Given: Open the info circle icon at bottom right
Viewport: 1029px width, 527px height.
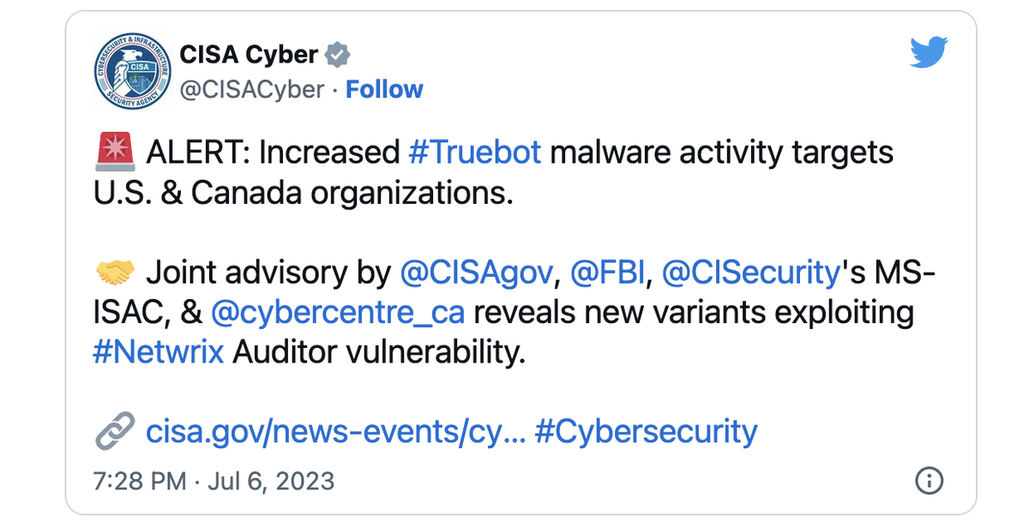Looking at the screenshot, I should (x=929, y=482).
